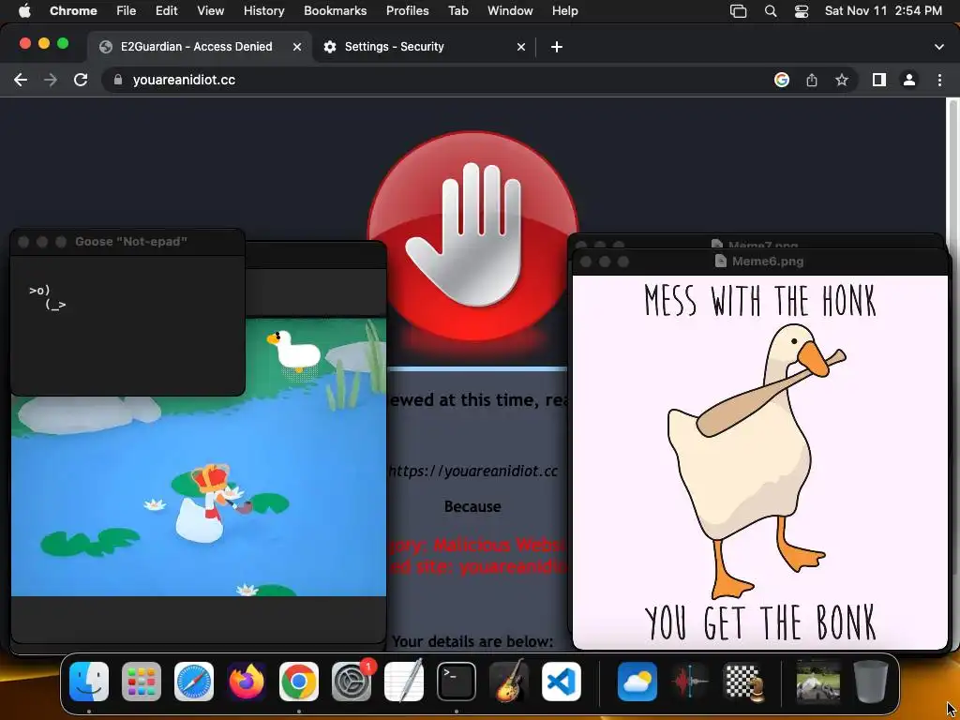The image size is (960, 720).
Task: Open the Window menu
Action: point(510,11)
